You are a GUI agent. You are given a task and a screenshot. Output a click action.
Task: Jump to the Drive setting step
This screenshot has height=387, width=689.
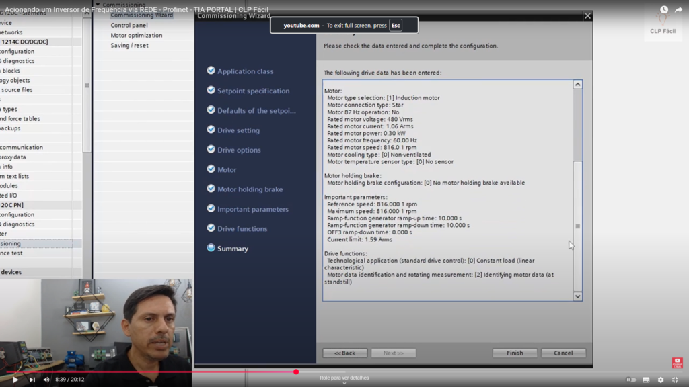click(x=238, y=130)
